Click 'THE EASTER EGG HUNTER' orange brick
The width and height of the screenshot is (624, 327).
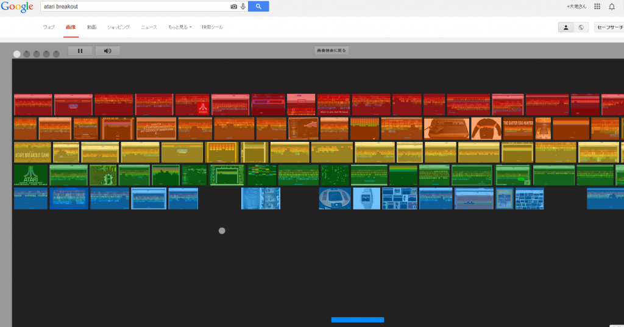tap(518, 128)
